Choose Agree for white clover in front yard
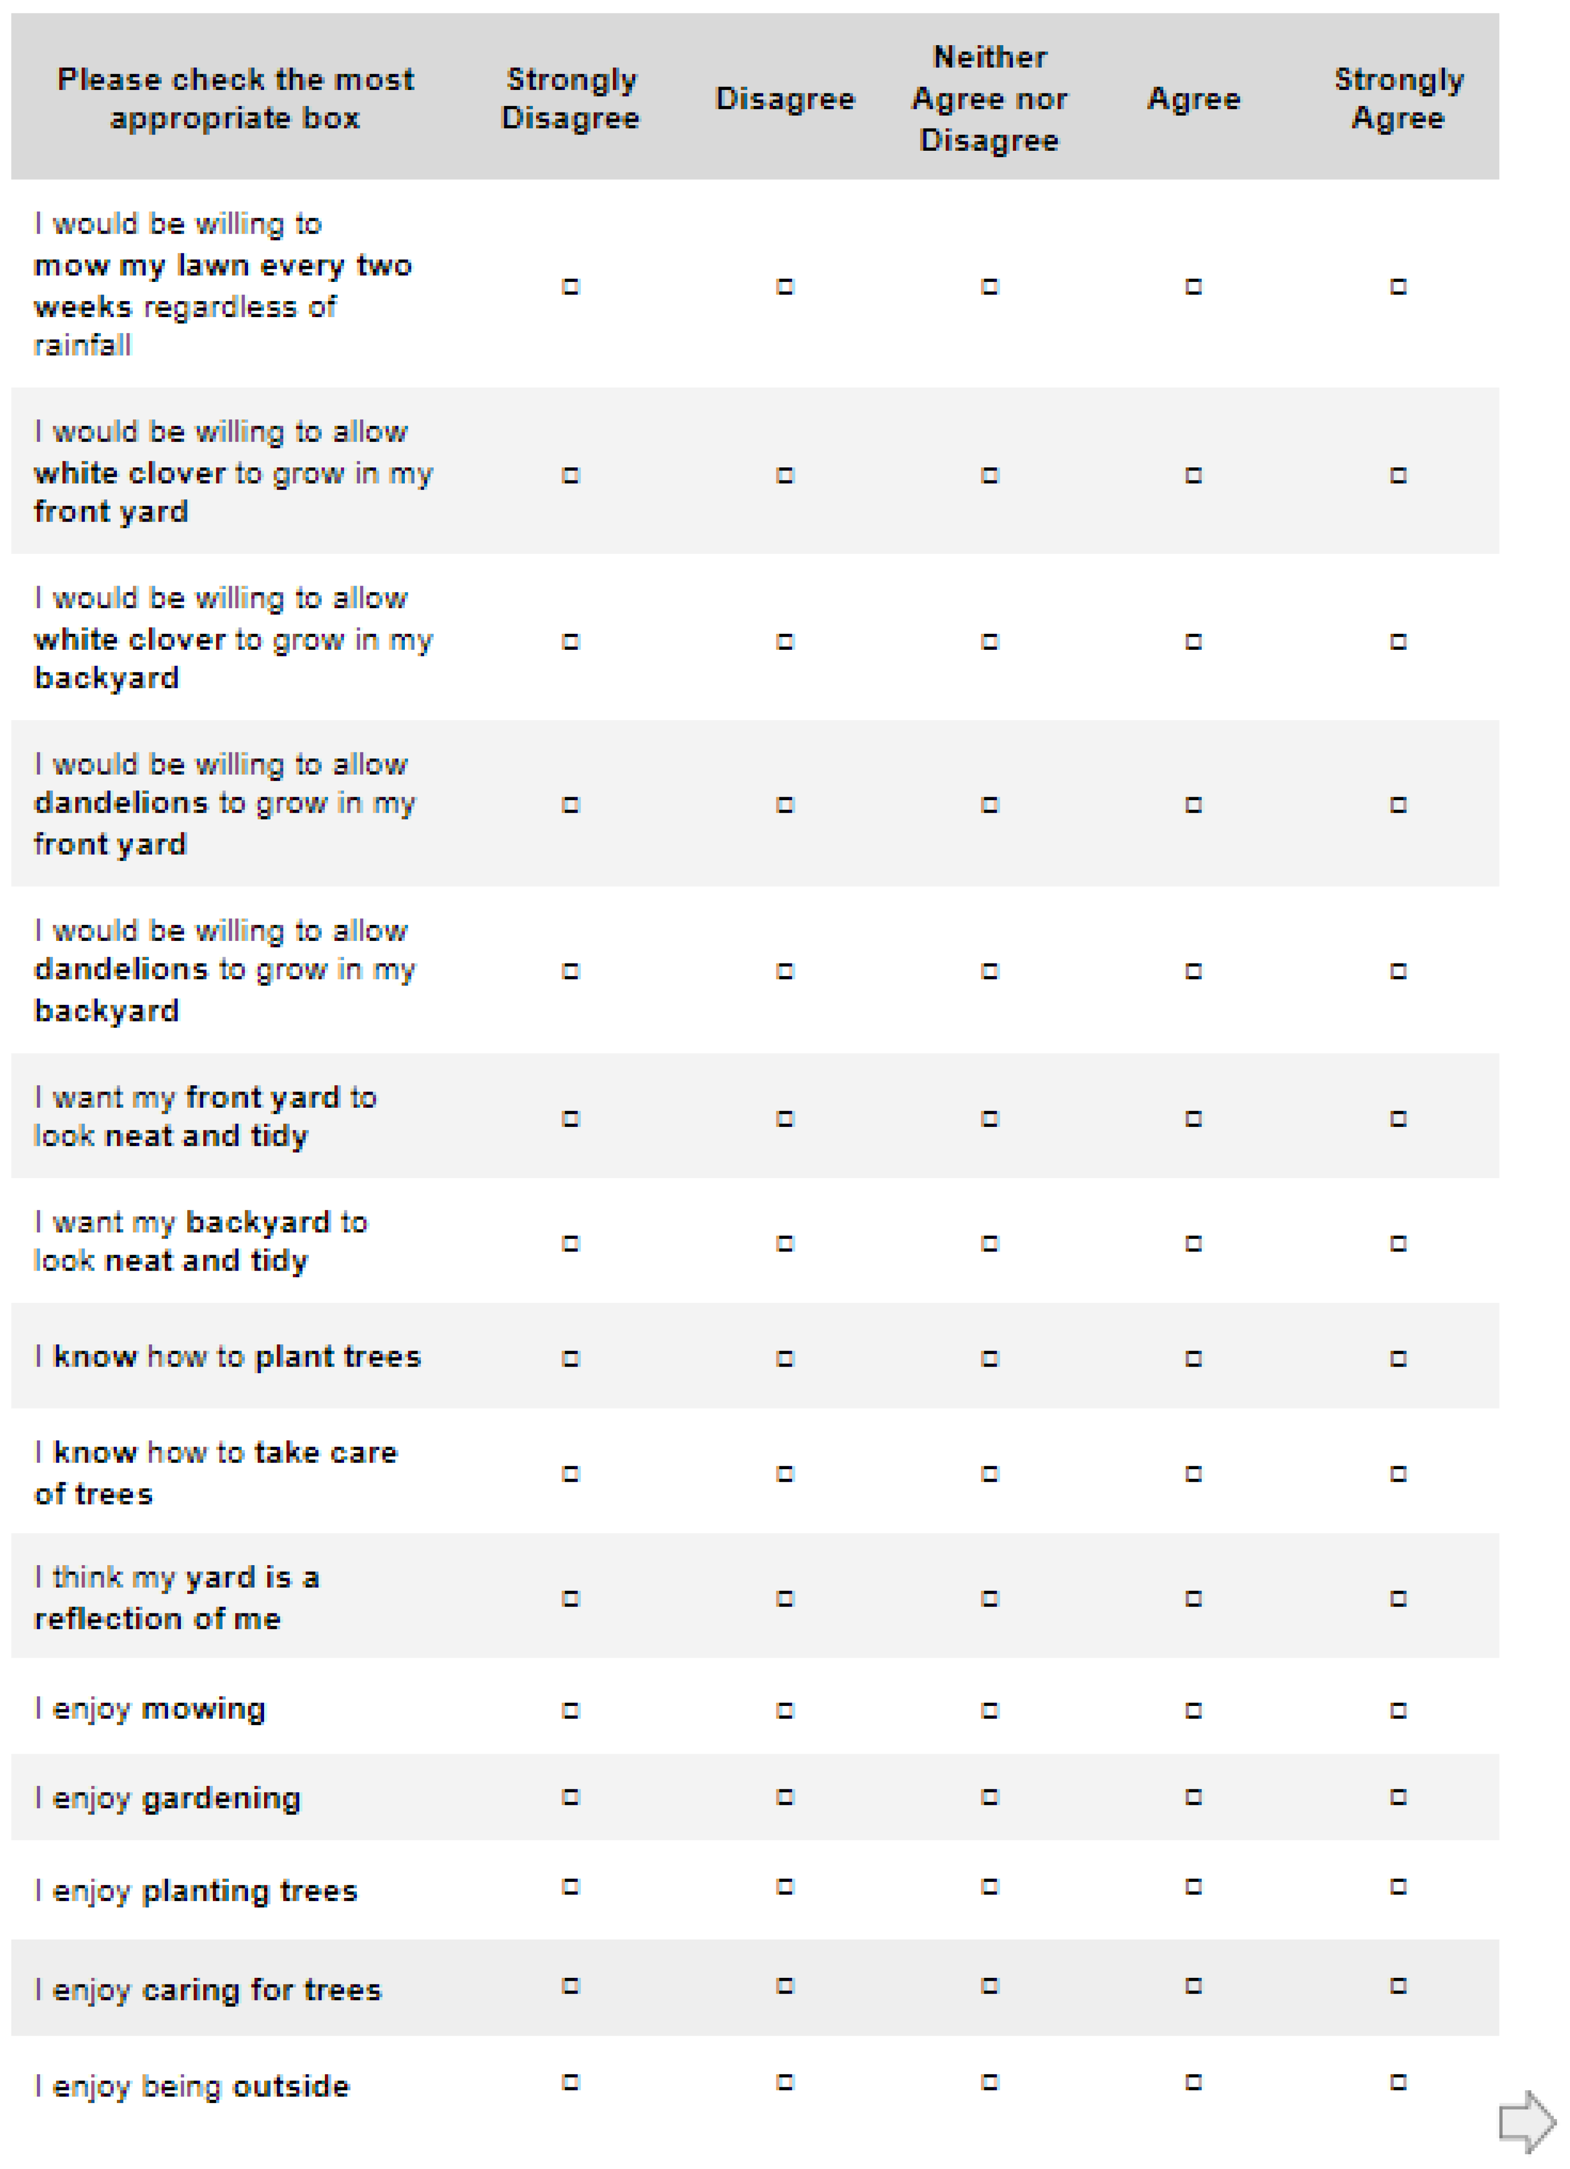 [x=1193, y=475]
